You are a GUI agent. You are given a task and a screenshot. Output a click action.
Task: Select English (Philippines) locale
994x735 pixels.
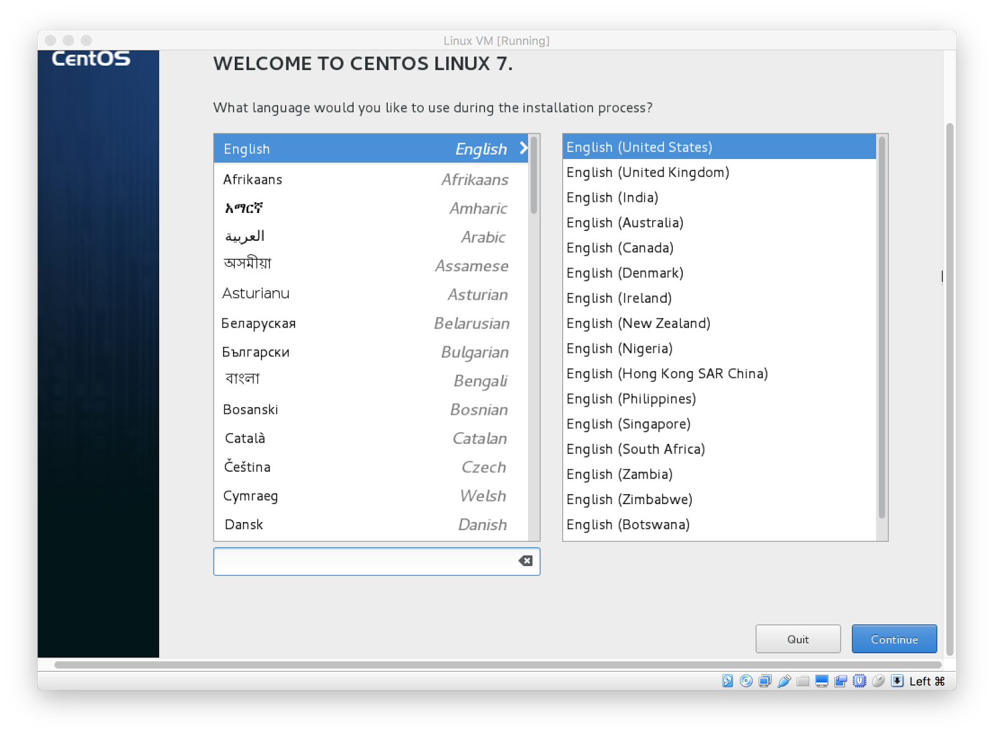(x=719, y=398)
